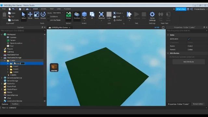The width and height of the screenshot is (208, 117).
Task: Collapse the Workspace tree node
Action: [2, 34]
